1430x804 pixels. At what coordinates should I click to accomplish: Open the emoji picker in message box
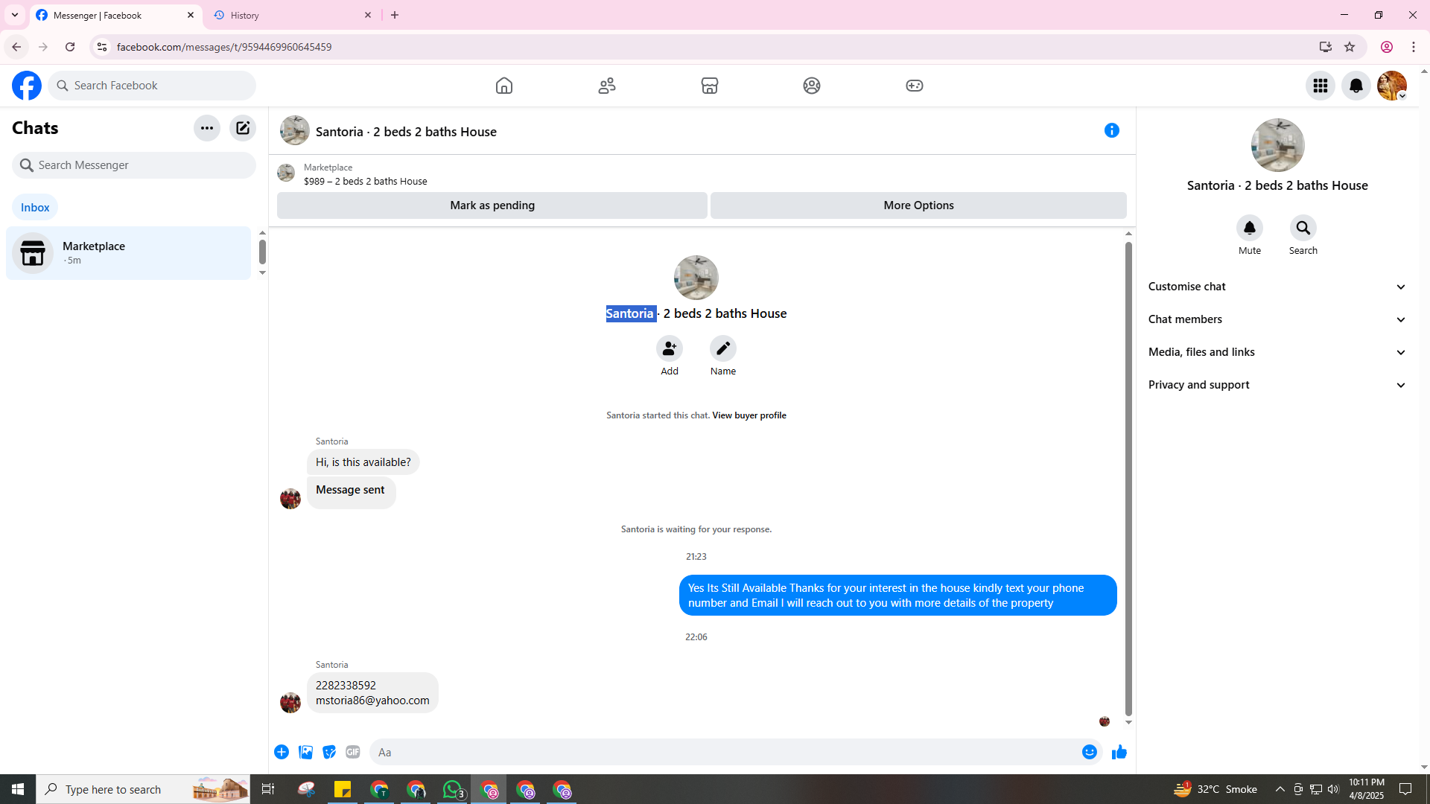pos(1089,753)
